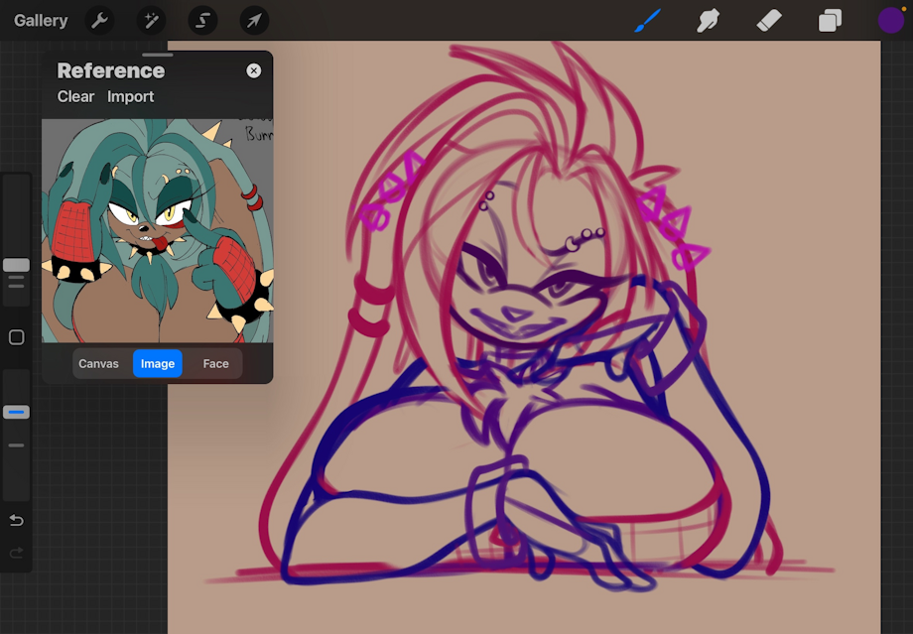
Task: Select the Brush tool
Action: [x=647, y=20]
